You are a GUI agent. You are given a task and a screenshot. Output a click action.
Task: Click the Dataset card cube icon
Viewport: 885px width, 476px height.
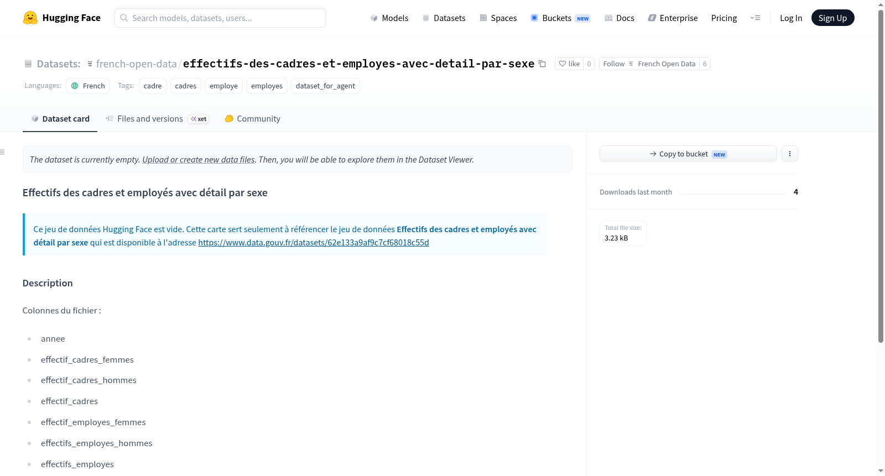35,118
